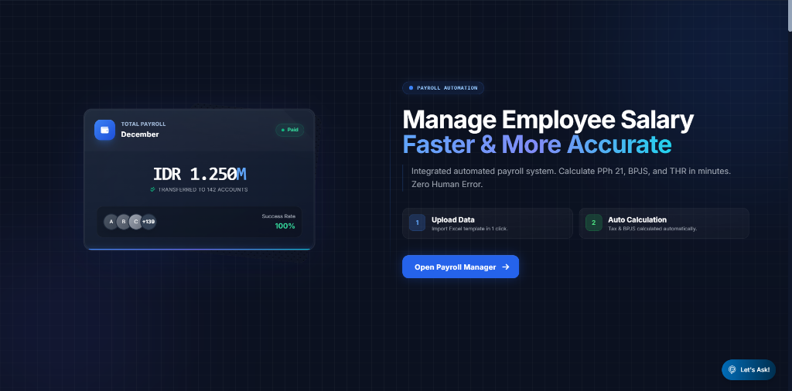The height and width of the screenshot is (391, 792).
Task: Click the TRANSFERRED TO 142 ACCOUNTS text
Action: pos(203,189)
